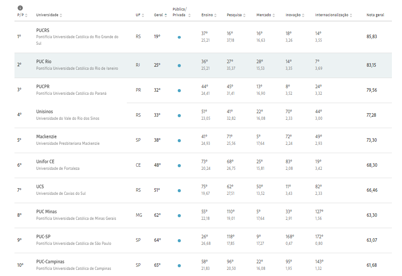Sort by Geral ranking arrow
The width and height of the screenshot is (402, 276).
click(x=165, y=15)
